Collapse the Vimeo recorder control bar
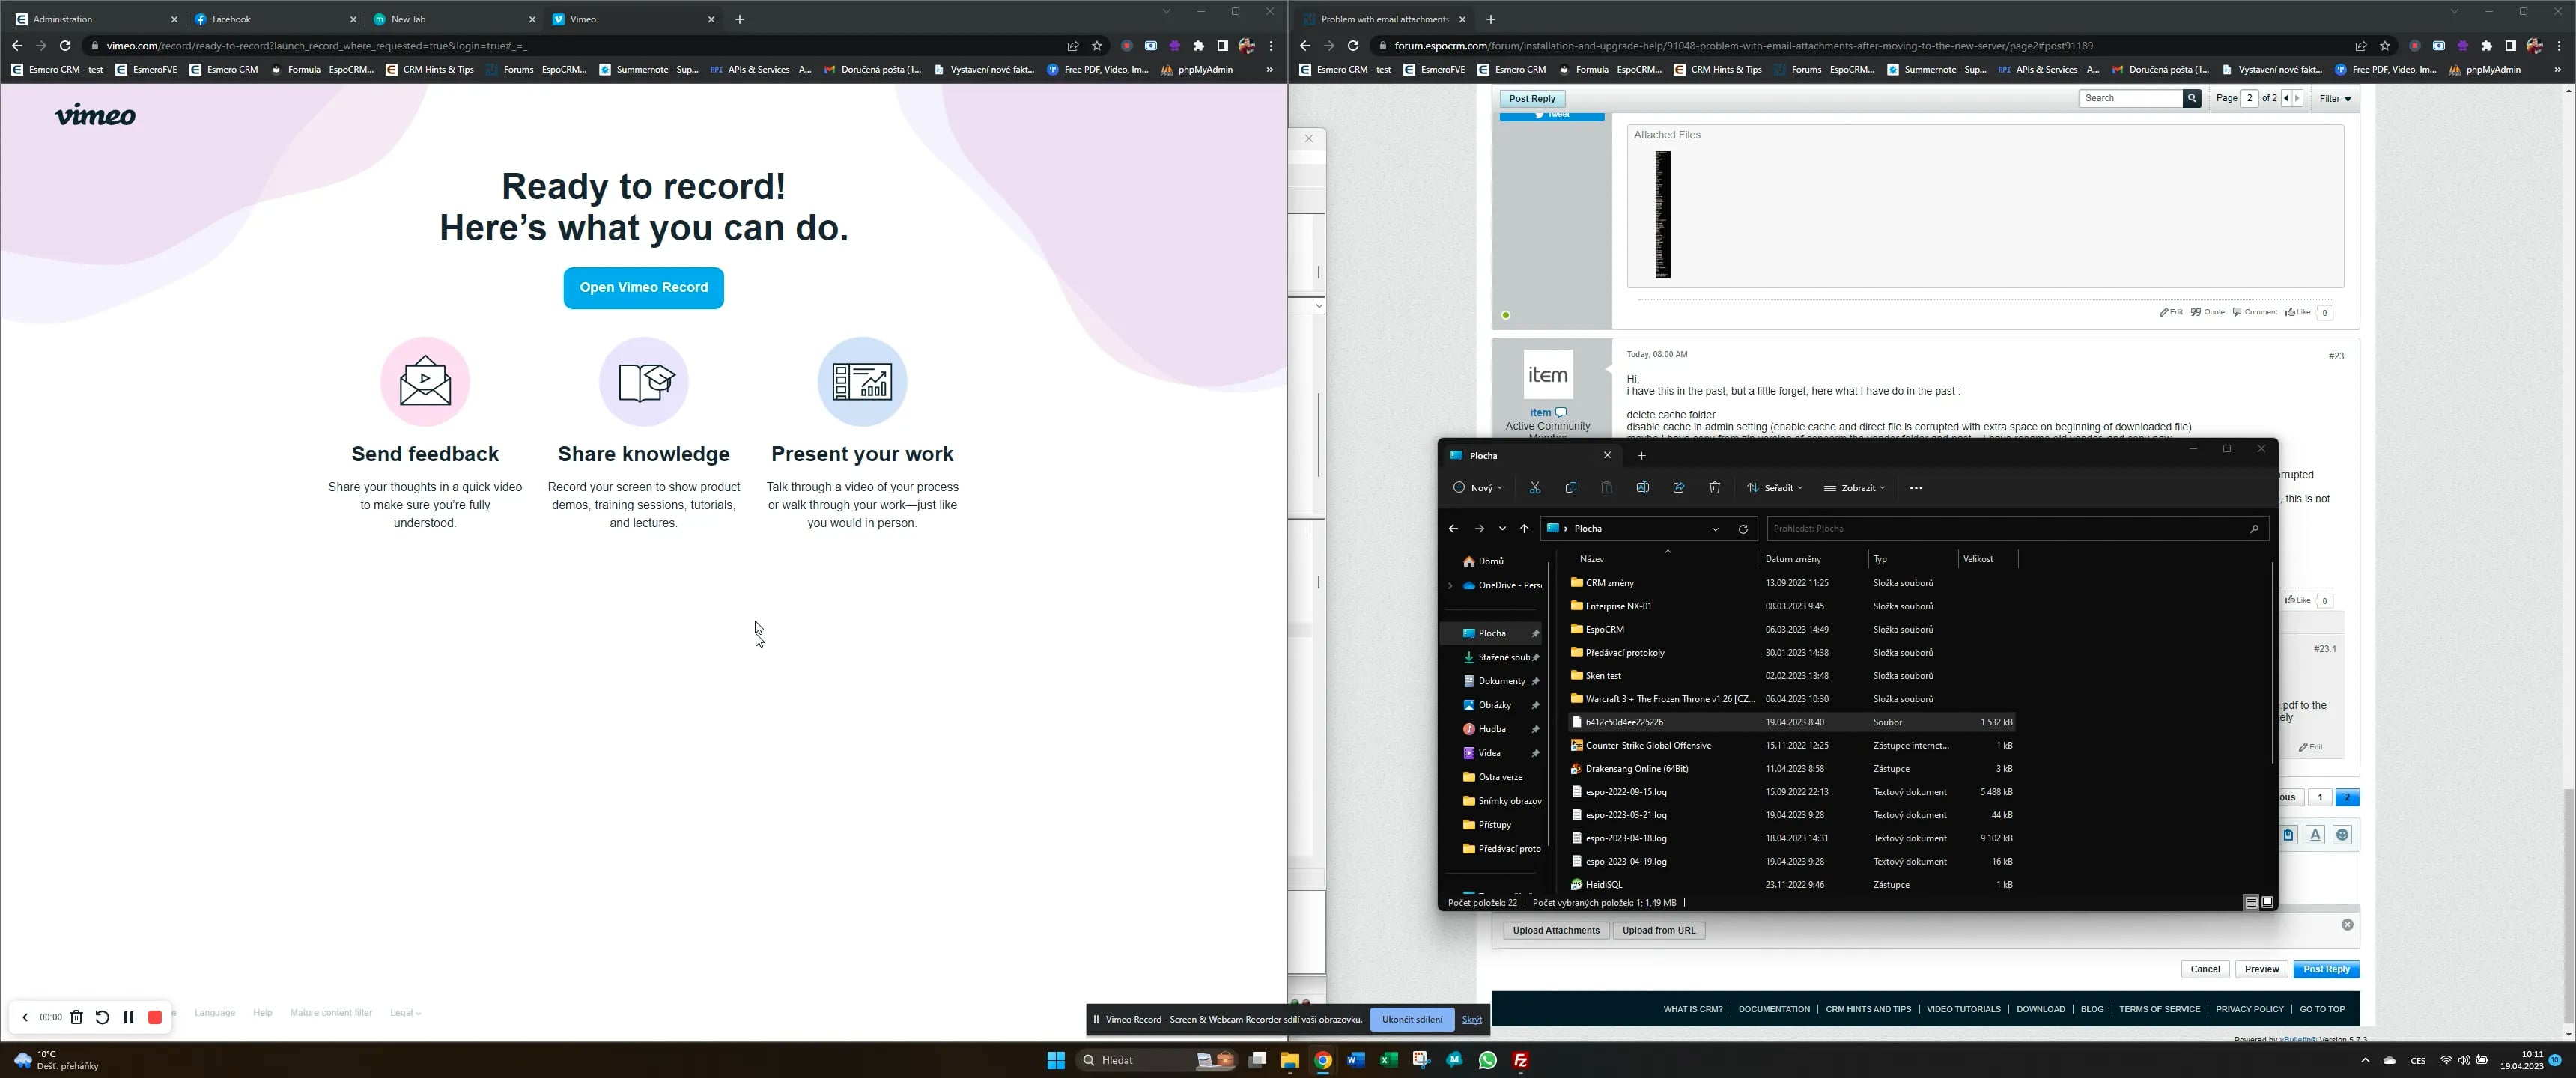 [25, 1017]
